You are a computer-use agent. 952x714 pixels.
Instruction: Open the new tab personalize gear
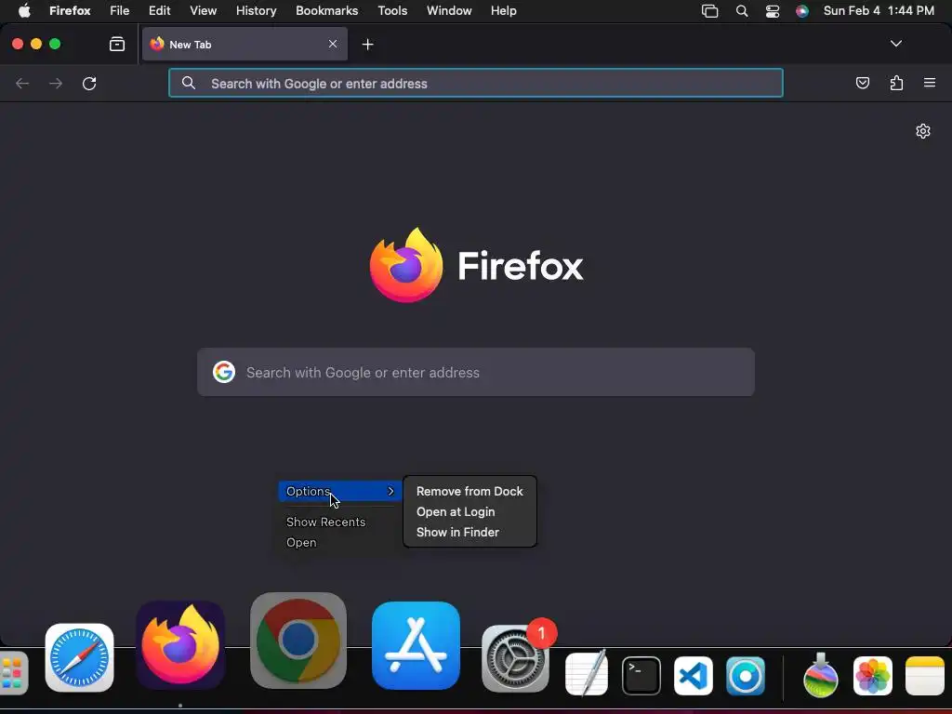click(x=923, y=131)
